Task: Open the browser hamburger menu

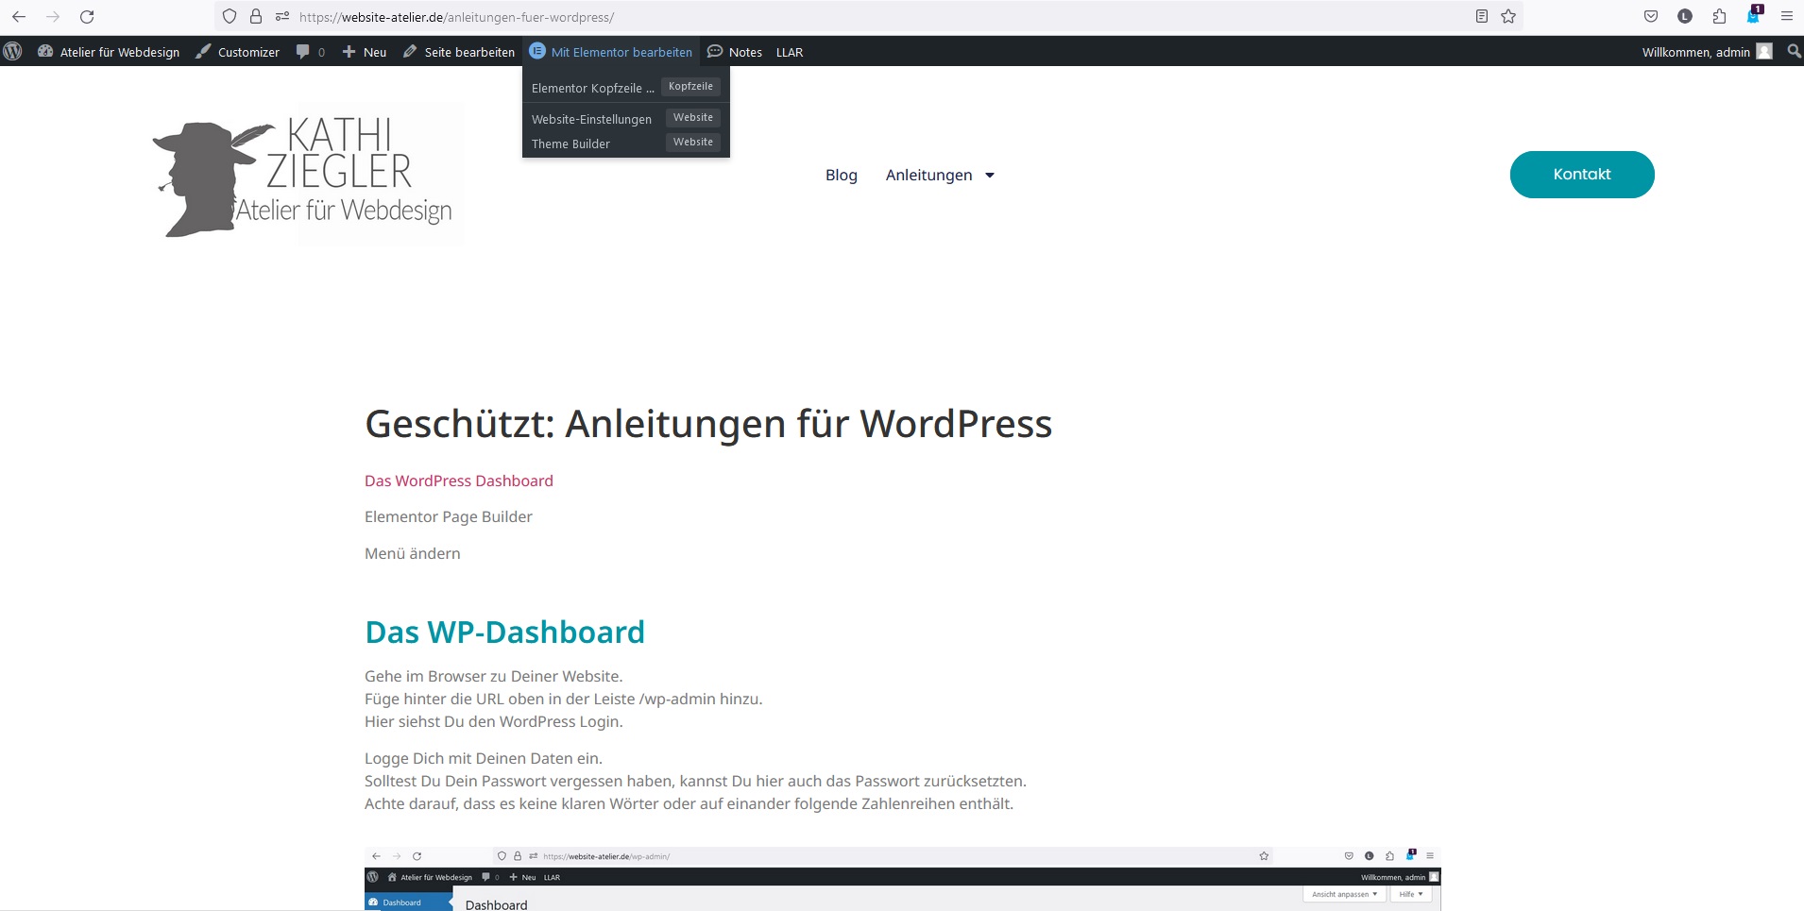Action: [x=1787, y=17]
